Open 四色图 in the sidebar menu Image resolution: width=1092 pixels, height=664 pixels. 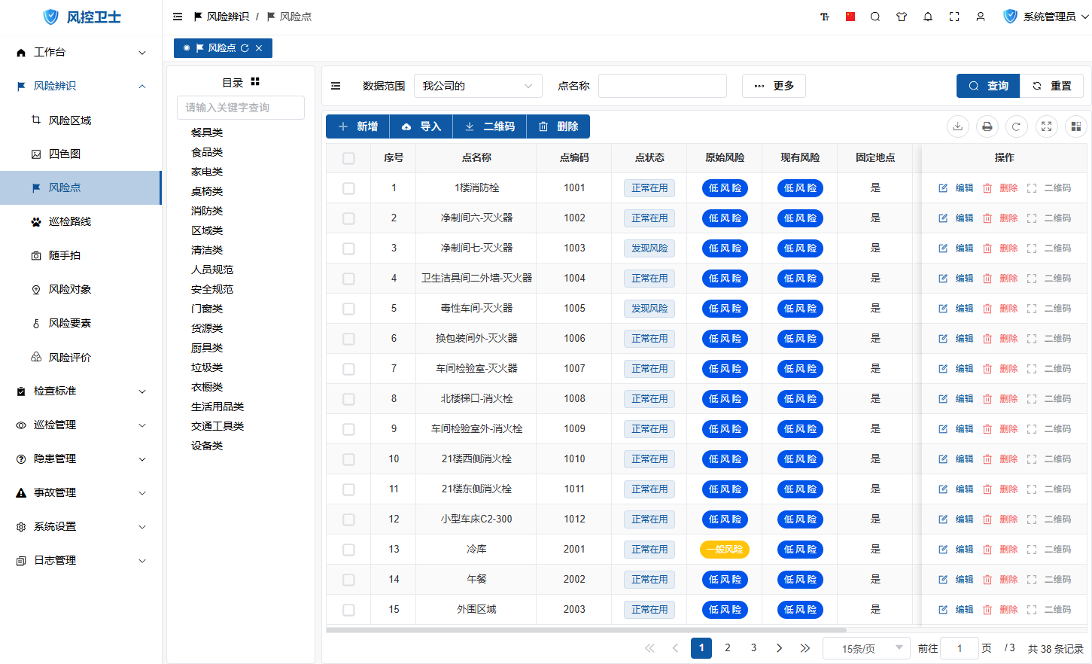65,154
